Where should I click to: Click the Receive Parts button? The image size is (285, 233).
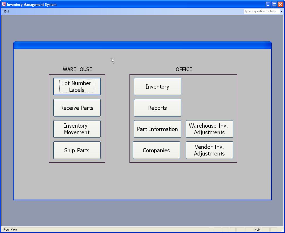tap(77, 108)
